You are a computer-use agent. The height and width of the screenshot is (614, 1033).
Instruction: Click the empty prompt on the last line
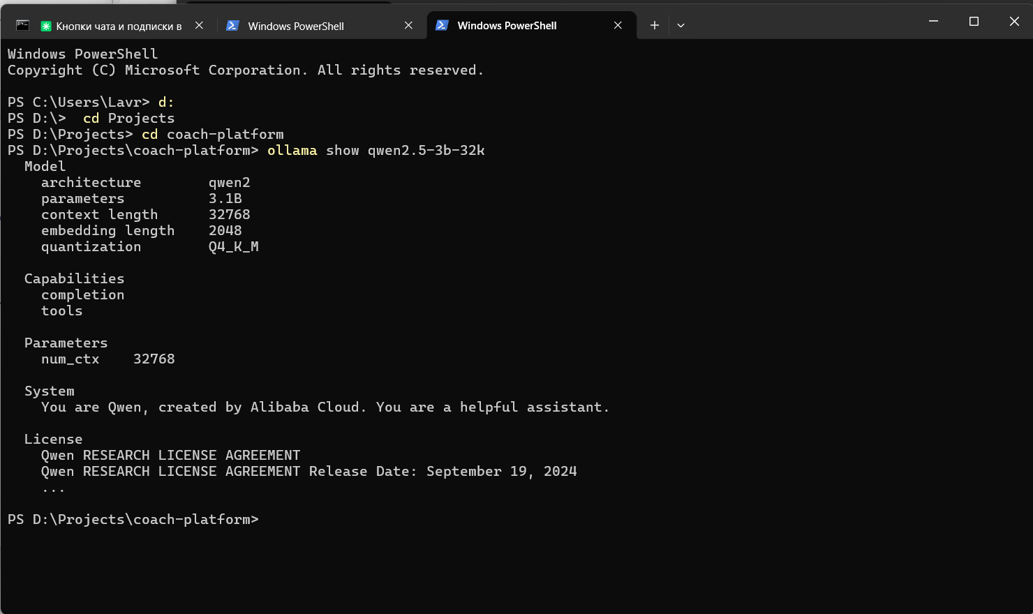pos(133,520)
